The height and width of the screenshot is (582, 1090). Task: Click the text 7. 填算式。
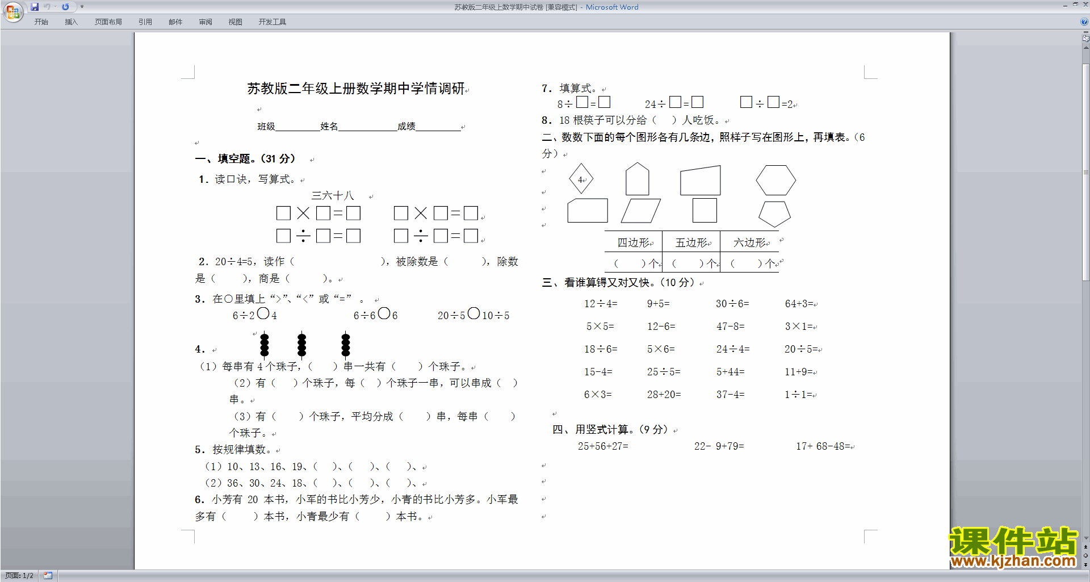[x=569, y=89]
